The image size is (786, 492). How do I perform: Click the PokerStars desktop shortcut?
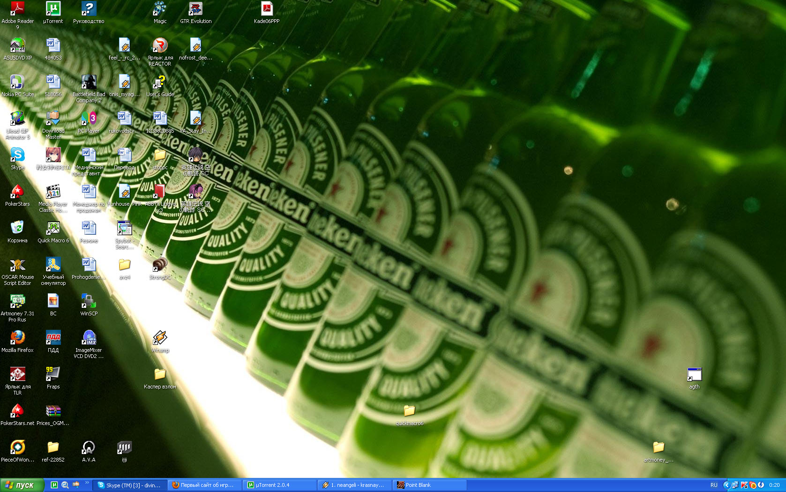(17, 192)
